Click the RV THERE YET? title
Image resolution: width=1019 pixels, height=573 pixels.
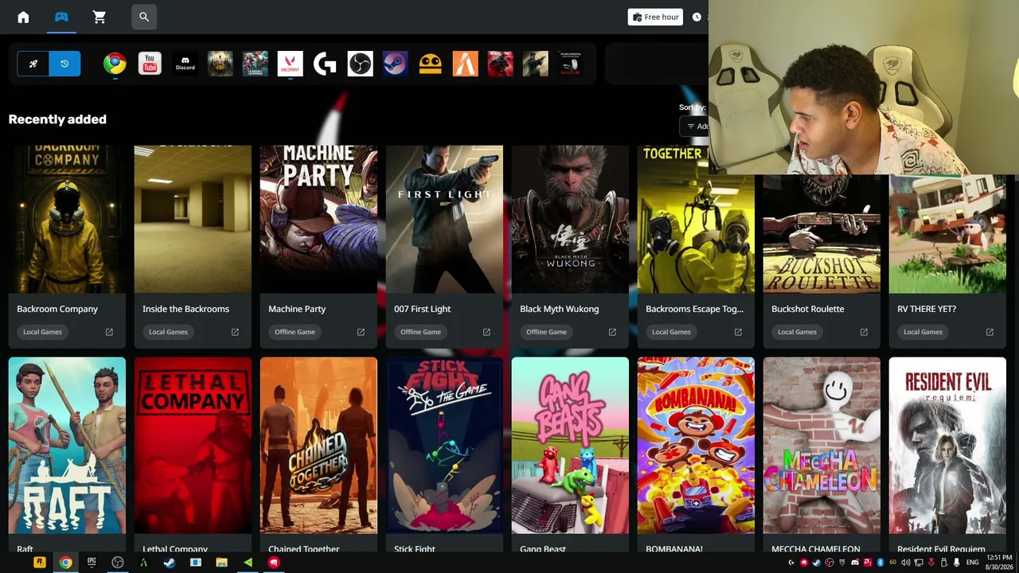coord(927,309)
